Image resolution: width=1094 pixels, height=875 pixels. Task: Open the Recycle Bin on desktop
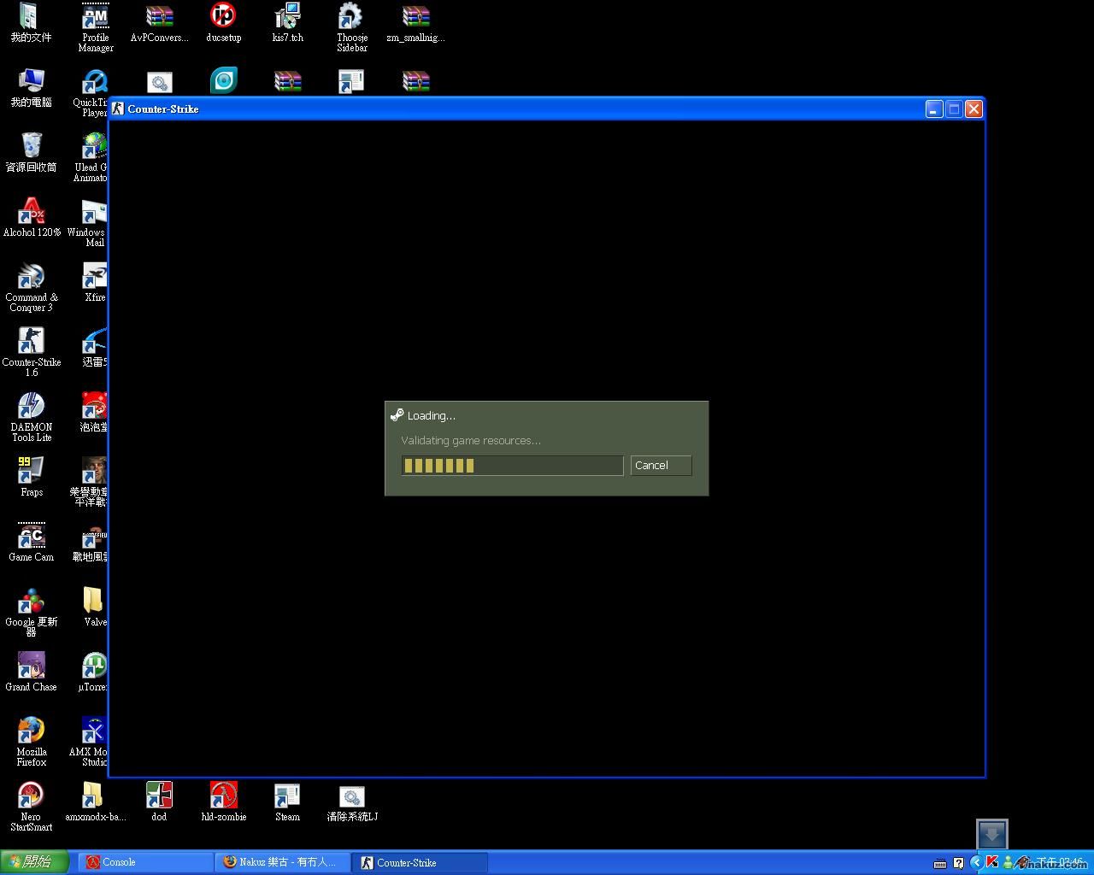tap(32, 147)
